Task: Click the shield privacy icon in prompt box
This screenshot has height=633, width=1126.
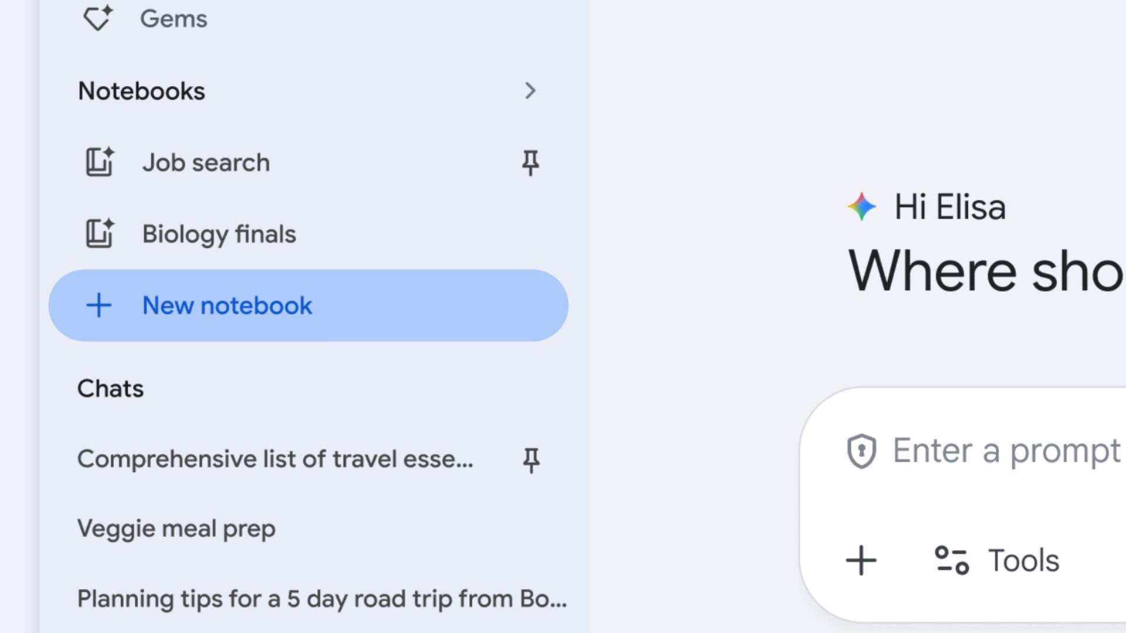Action: (862, 451)
